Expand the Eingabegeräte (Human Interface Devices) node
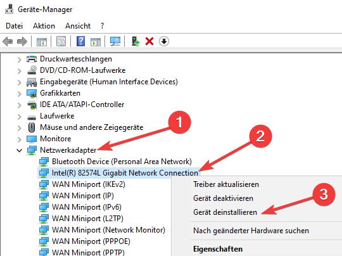The width and height of the screenshot is (342, 256). [20, 82]
